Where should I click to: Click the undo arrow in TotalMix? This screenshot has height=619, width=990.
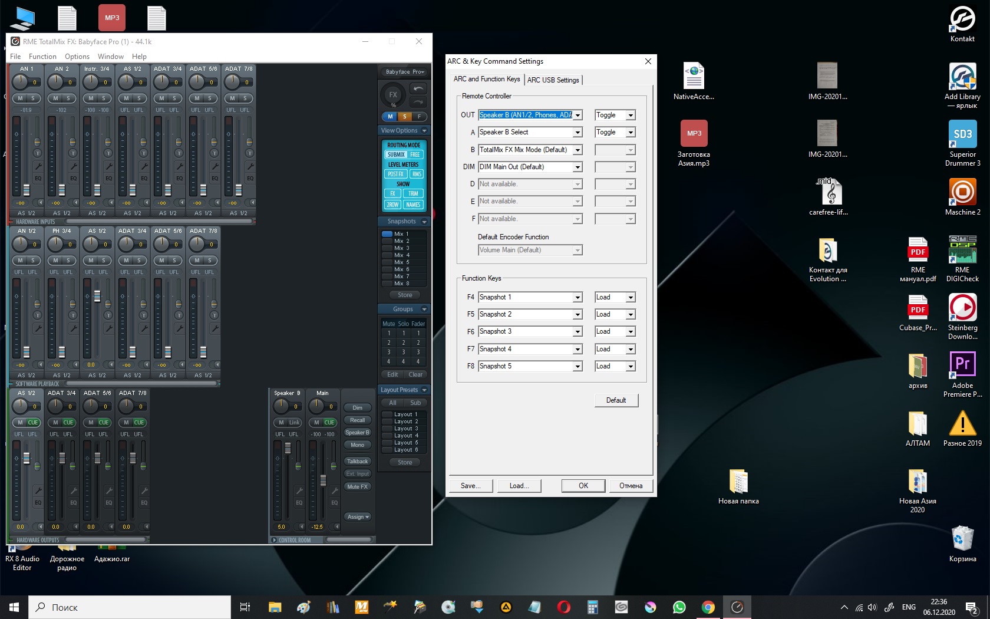(x=418, y=88)
